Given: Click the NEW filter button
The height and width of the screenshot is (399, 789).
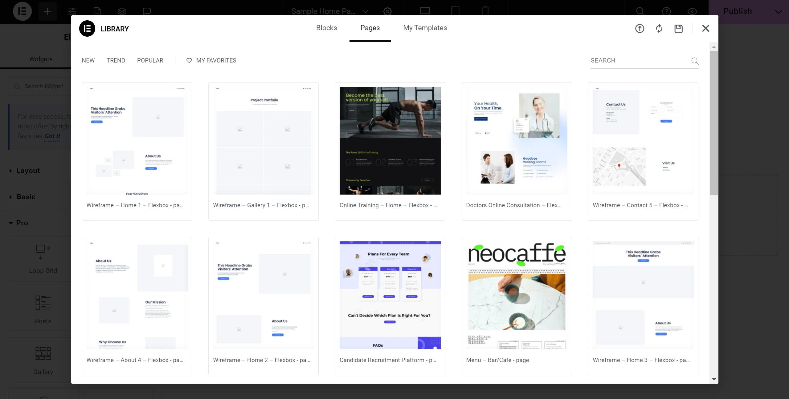Looking at the screenshot, I should click(x=88, y=61).
